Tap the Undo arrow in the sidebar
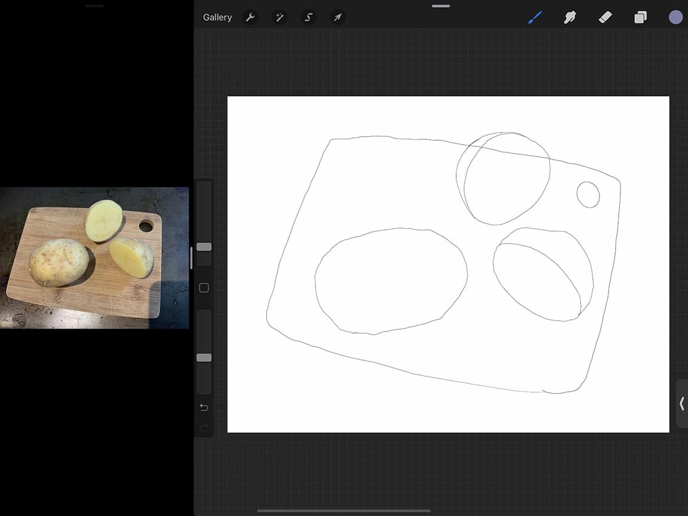The image size is (688, 516). 204,407
